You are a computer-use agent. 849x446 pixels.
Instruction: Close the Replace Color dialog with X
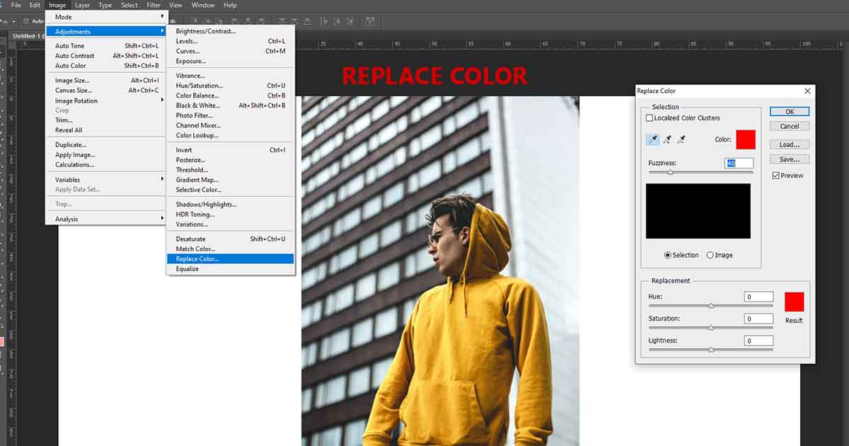coord(807,91)
